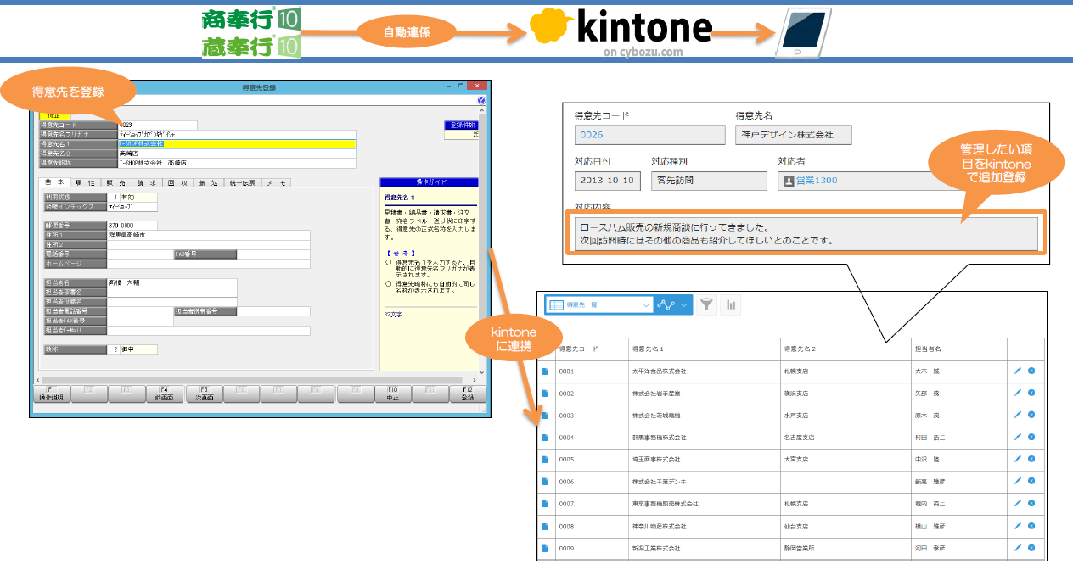The image size is (1073, 564).
Task: Delete the 0008 record using the x icon
Action: click(x=1031, y=526)
